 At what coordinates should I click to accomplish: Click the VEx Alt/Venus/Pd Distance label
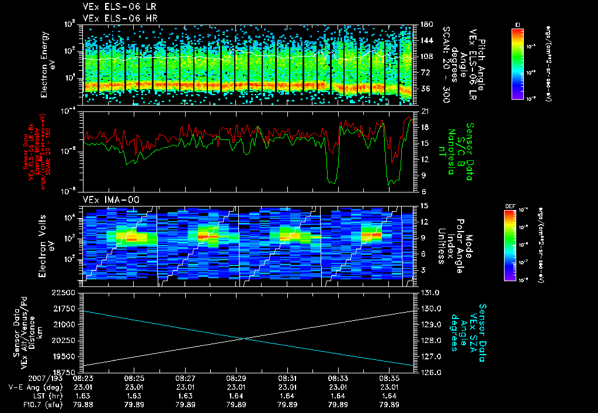[x=29, y=333]
